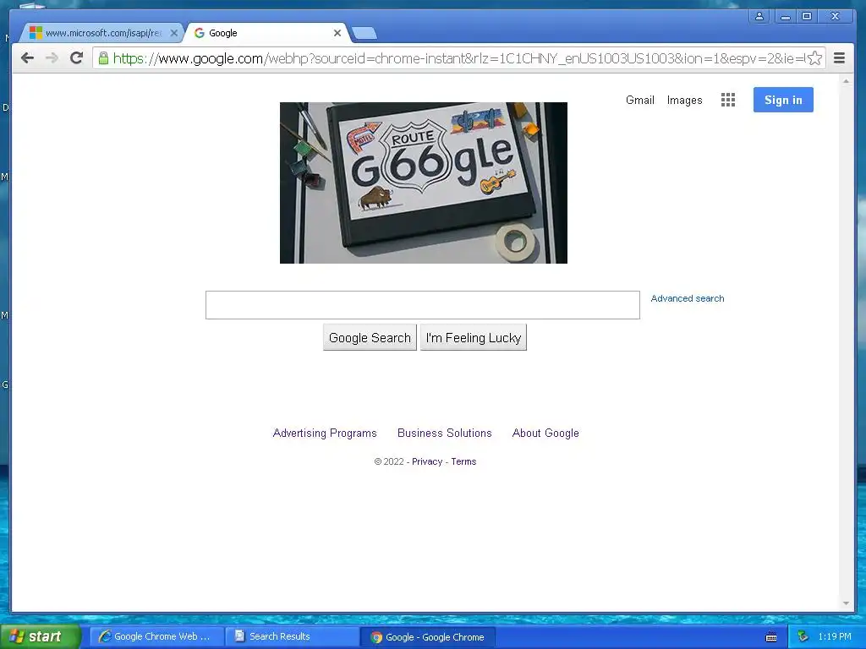
Task: Open the Advanced search link
Action: (687, 298)
